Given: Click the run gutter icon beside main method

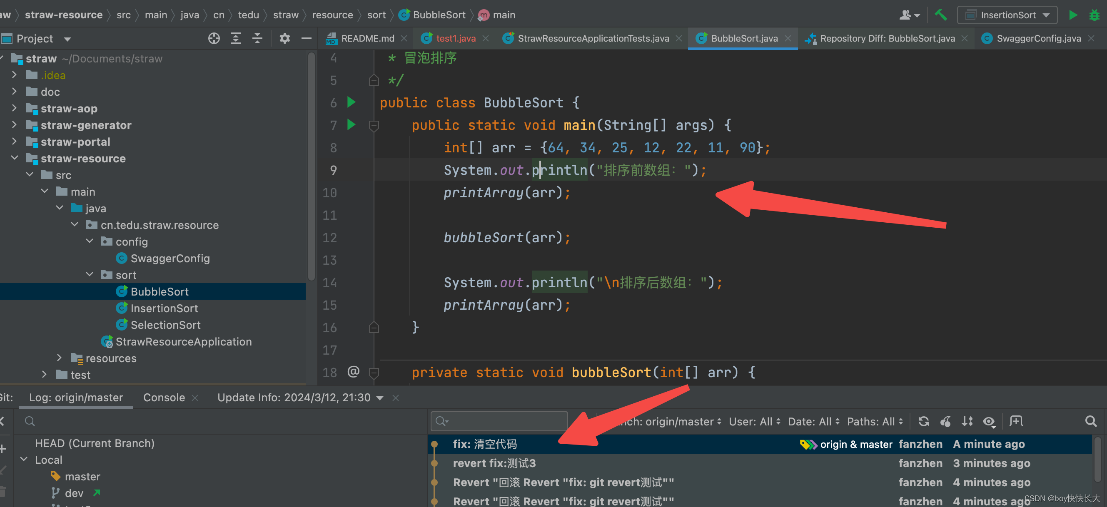Looking at the screenshot, I should (x=351, y=124).
